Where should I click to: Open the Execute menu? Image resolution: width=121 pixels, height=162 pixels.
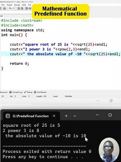[17, 5]
